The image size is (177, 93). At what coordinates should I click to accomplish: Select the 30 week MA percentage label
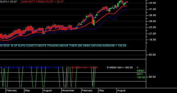(31, 68)
